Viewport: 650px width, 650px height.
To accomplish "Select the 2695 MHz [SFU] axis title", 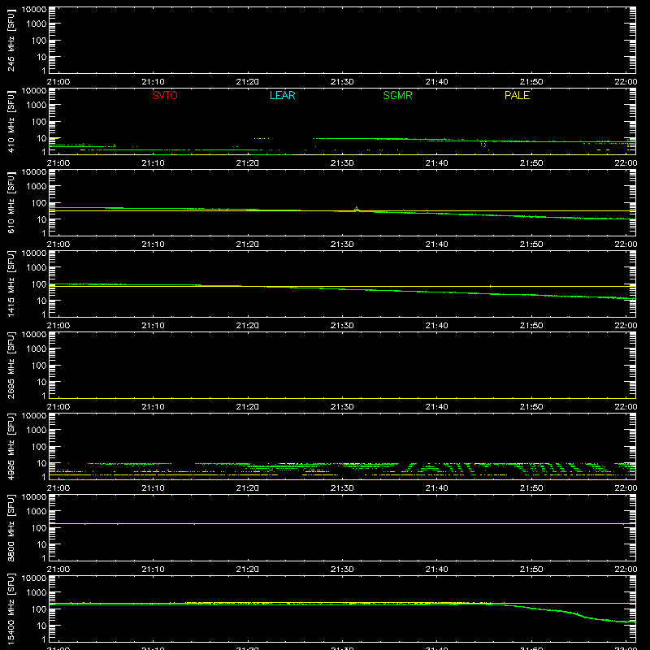I will (11, 365).
